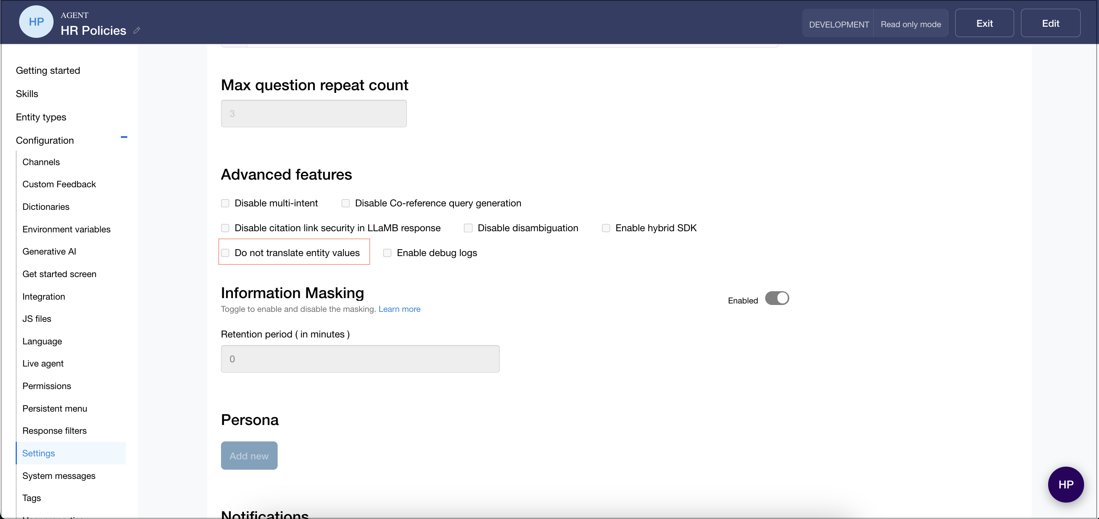Follow the Learn more link

[x=399, y=309]
